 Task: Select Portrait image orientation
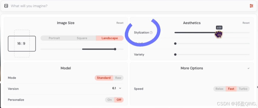coord(54,38)
